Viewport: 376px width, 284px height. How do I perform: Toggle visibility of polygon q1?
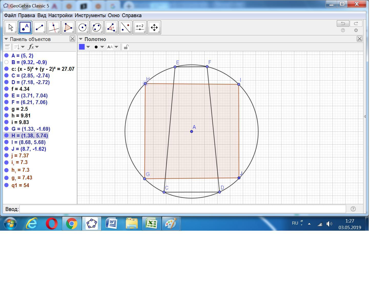coord(7,185)
